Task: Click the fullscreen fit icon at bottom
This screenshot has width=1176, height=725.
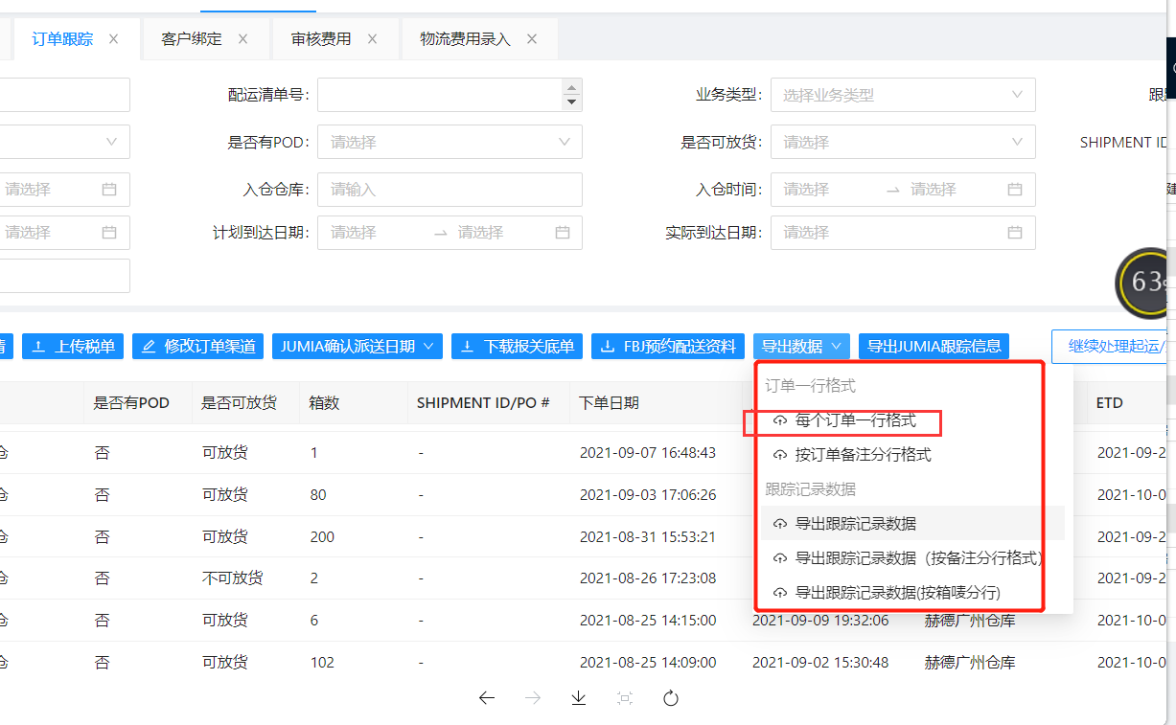Action: (x=625, y=698)
